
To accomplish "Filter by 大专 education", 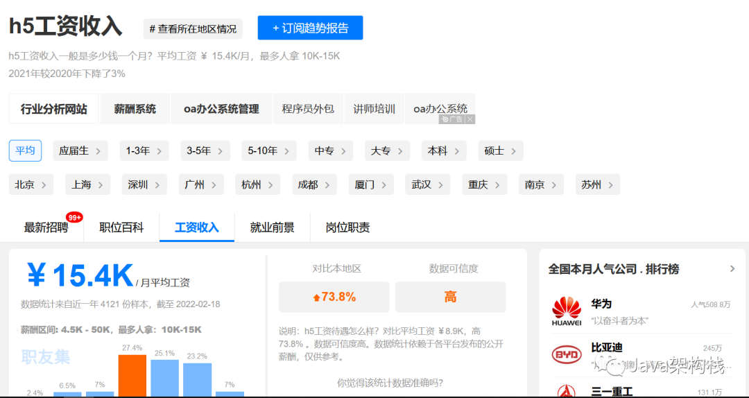I will coord(388,151).
